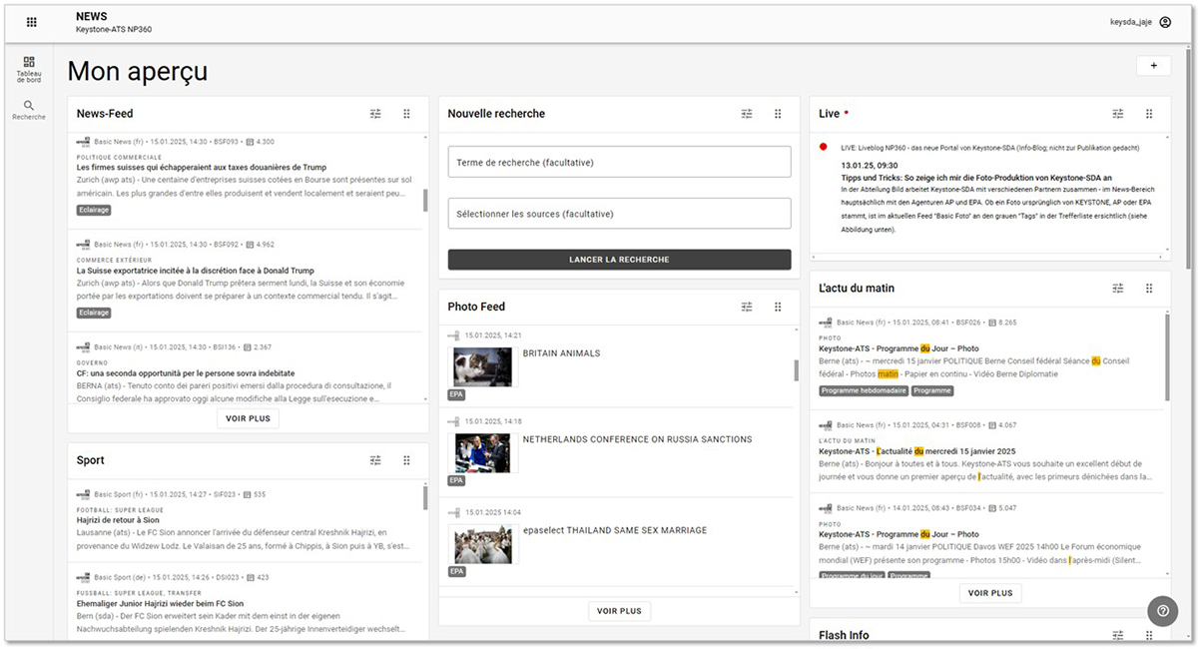Viewport: 1198px width, 649px height.
Task: Open Photo Feed filter settings icon
Action: pyautogui.click(x=747, y=307)
